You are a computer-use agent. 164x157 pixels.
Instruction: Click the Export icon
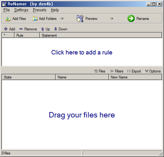point(129,71)
